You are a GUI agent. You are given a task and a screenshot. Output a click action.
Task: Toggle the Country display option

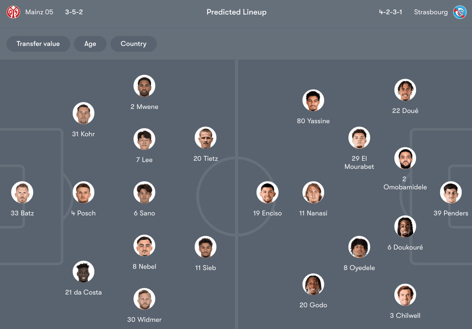[x=134, y=44]
